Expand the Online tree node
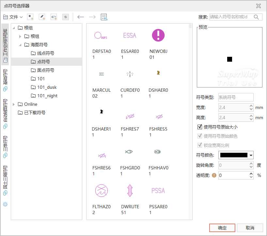The image size is (267, 236). [13, 104]
